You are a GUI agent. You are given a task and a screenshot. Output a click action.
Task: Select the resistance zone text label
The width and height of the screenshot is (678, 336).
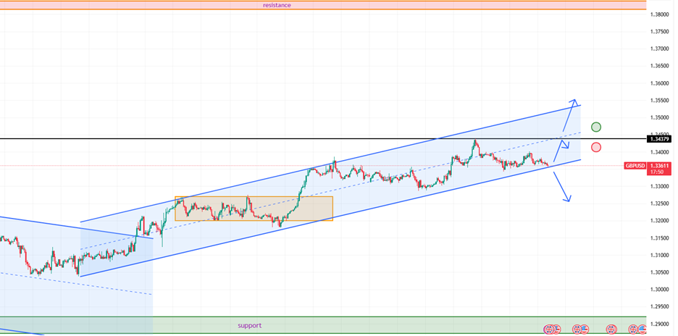point(277,5)
